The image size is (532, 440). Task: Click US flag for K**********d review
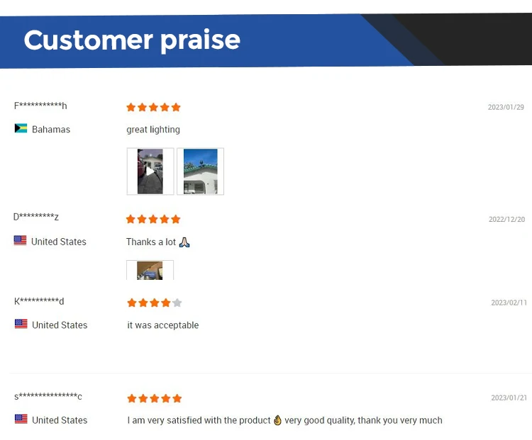click(21, 325)
